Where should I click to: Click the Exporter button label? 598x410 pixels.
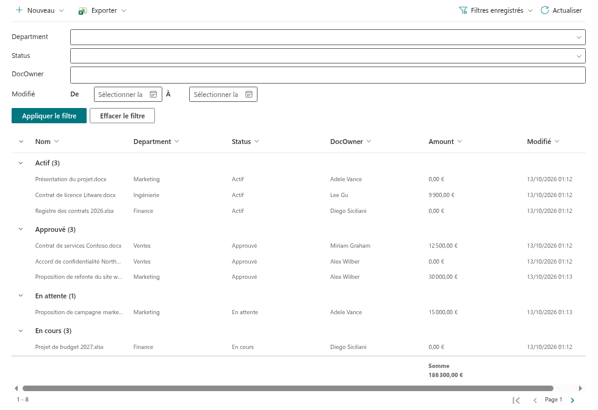104,10
